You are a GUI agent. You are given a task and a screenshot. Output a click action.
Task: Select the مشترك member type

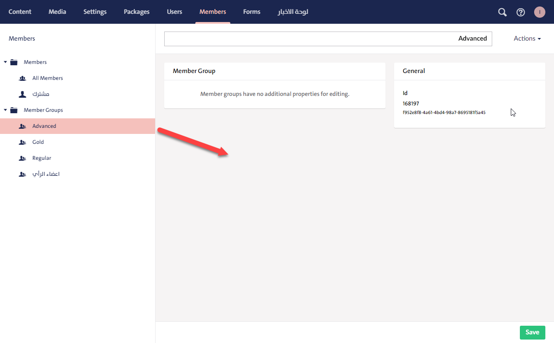[41, 94]
